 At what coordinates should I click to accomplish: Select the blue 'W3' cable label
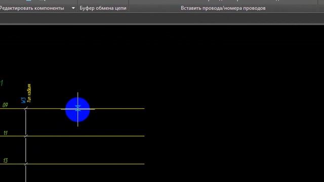point(23,100)
